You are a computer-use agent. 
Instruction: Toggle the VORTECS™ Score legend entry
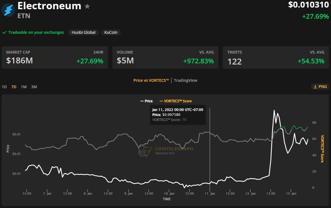[x=175, y=101]
